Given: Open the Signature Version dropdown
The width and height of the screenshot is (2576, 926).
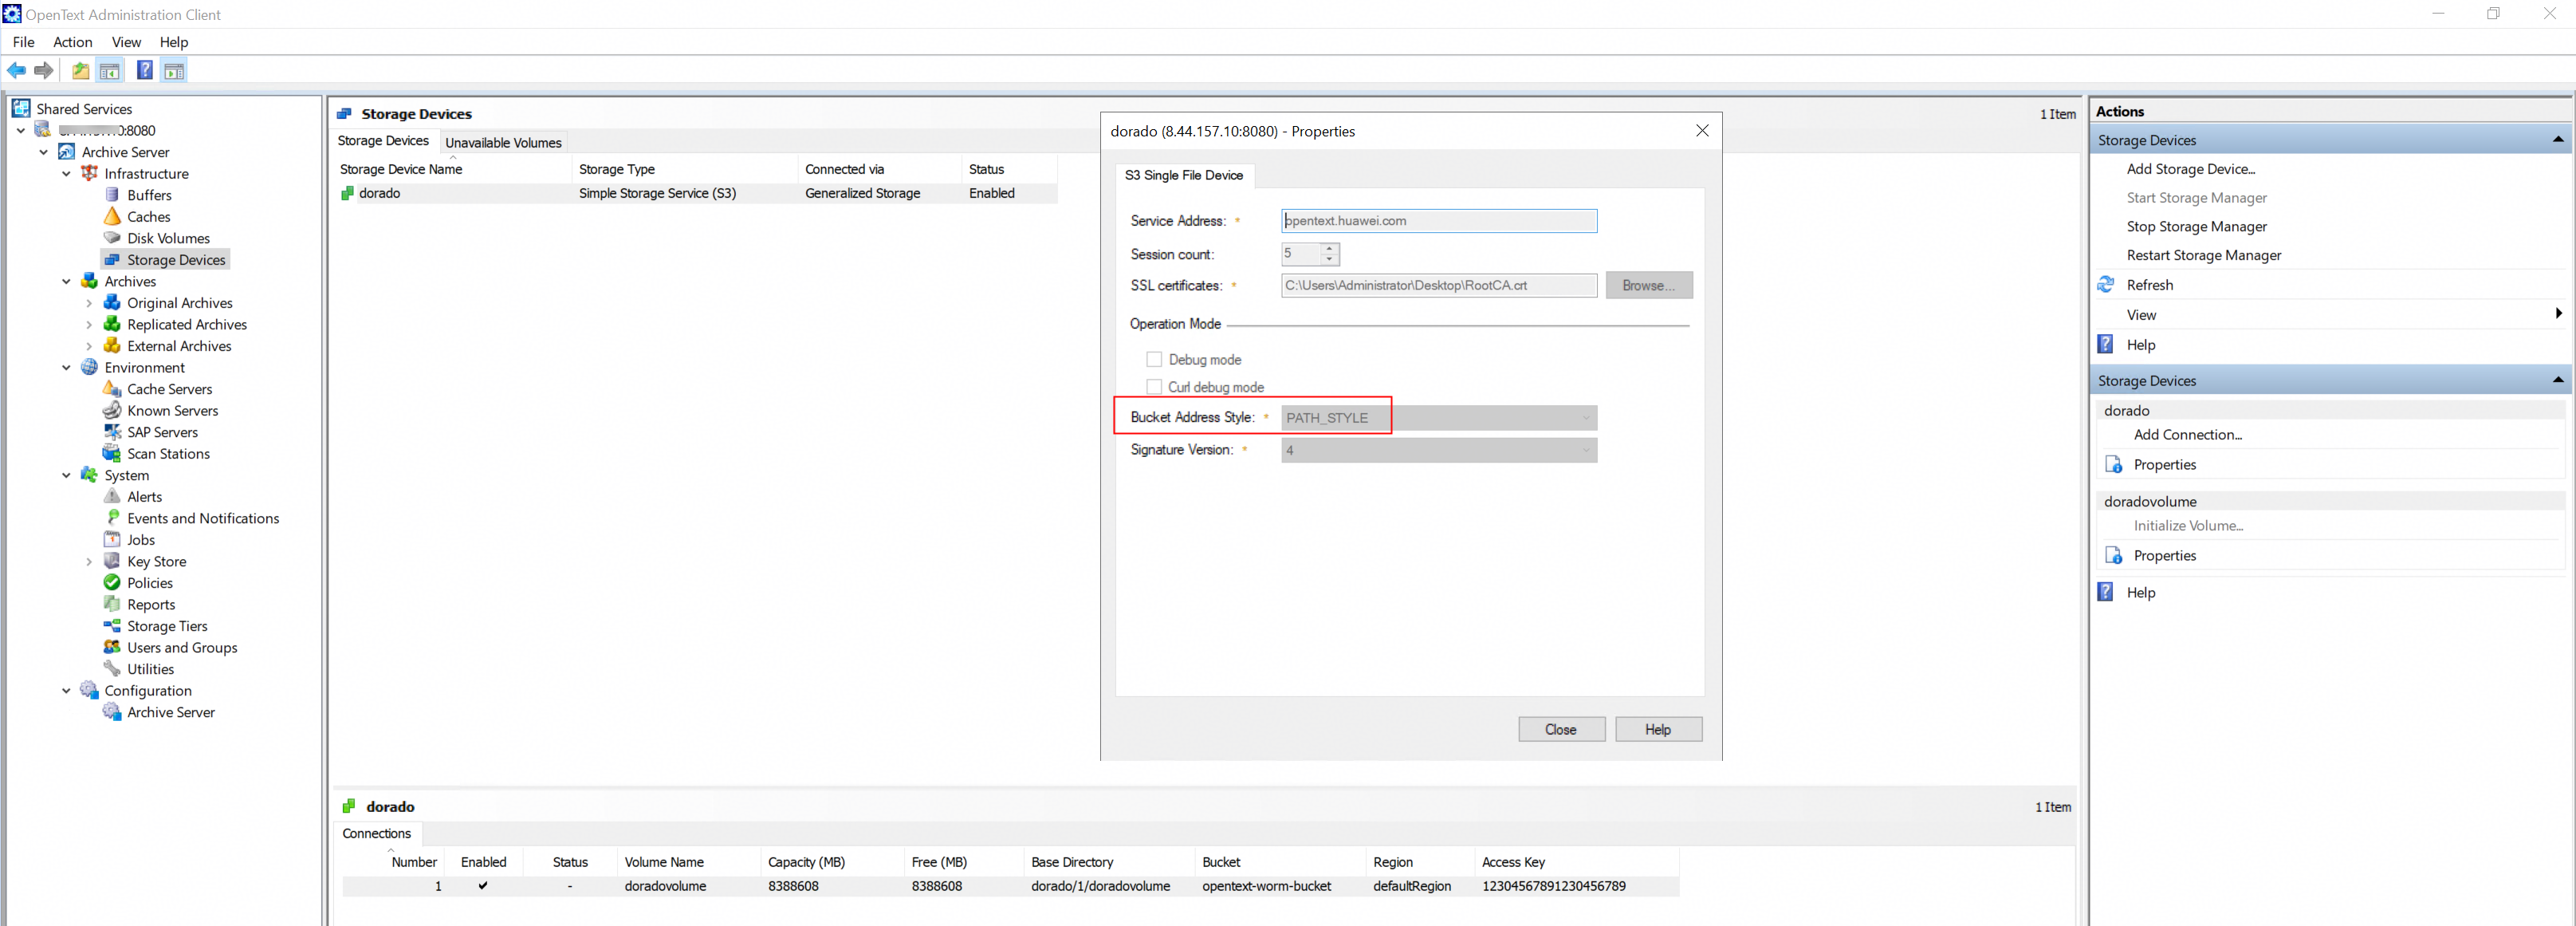Looking at the screenshot, I should click(1439, 450).
